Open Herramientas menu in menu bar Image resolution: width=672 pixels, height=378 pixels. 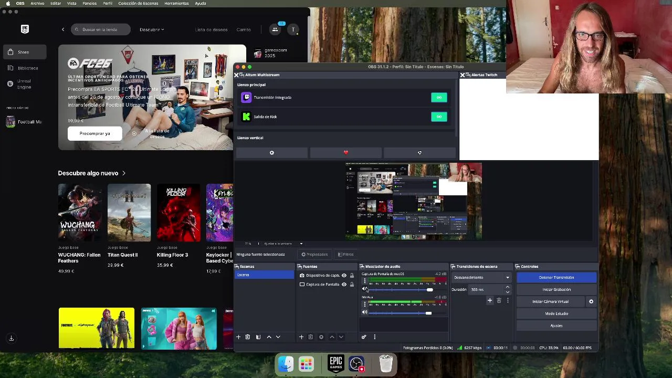(176, 3)
